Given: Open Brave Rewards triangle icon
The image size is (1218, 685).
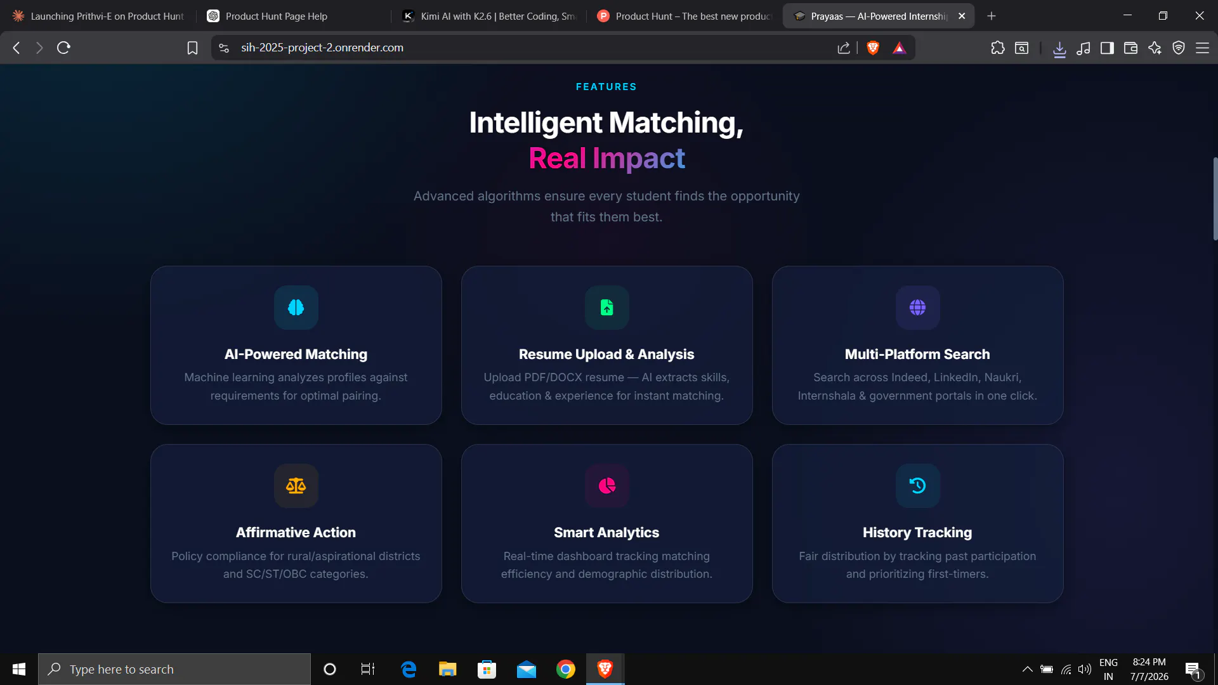Looking at the screenshot, I should pyautogui.click(x=899, y=48).
